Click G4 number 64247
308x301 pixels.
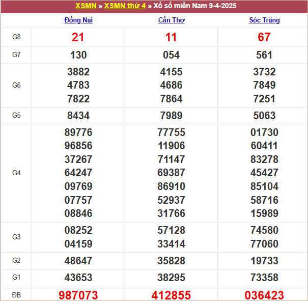point(78,173)
